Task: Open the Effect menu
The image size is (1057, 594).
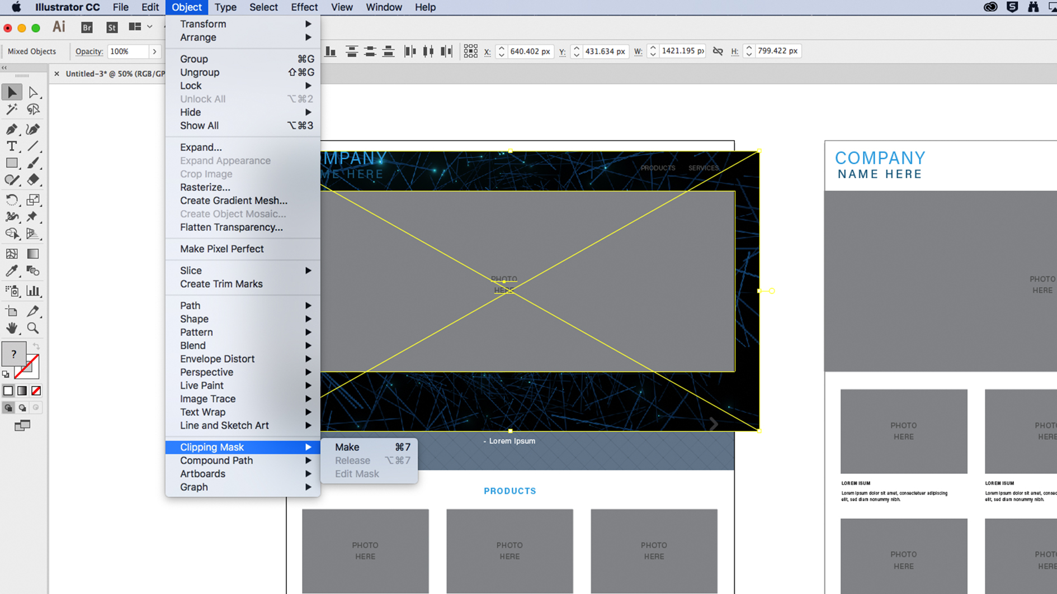Action: tap(304, 7)
